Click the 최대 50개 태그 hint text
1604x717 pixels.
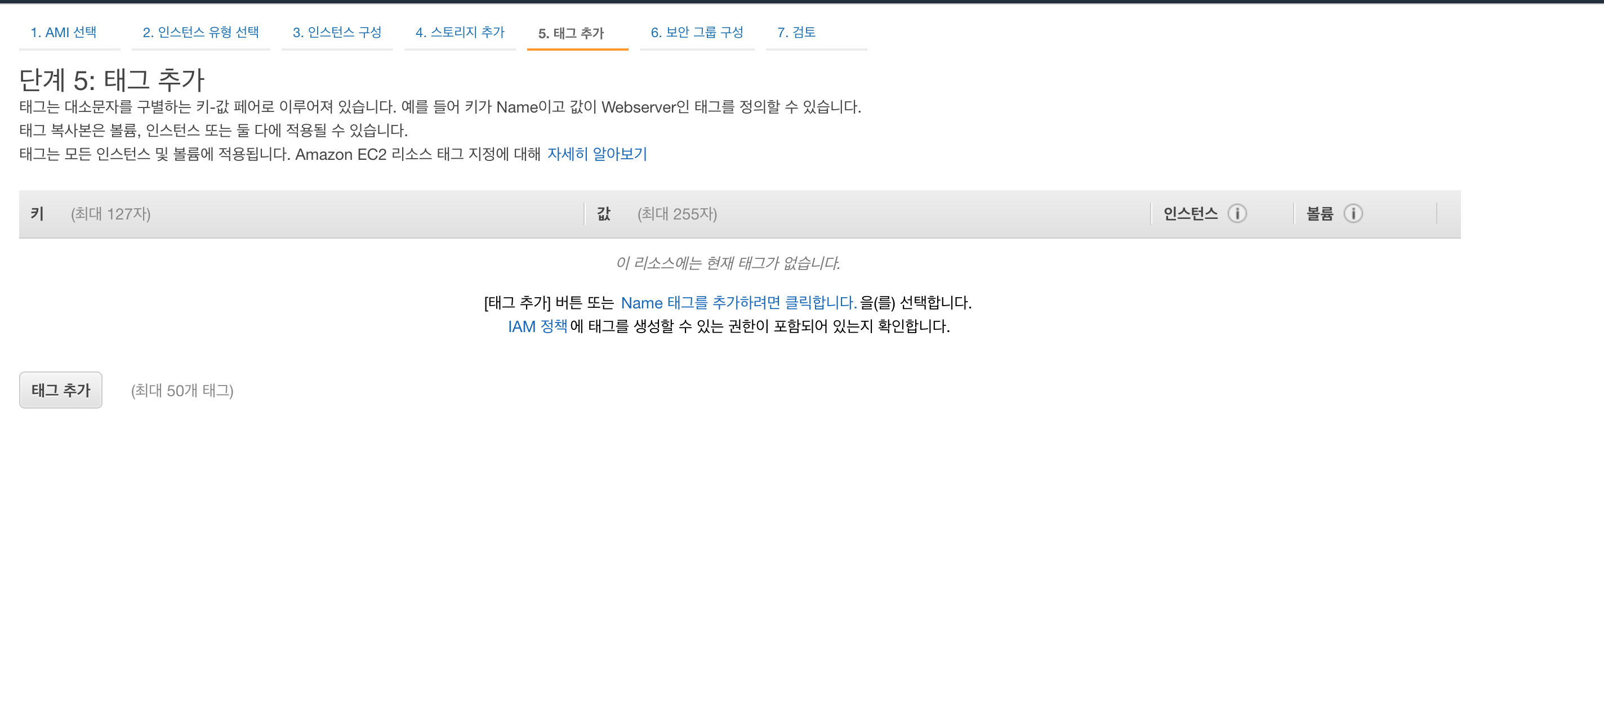click(x=182, y=390)
